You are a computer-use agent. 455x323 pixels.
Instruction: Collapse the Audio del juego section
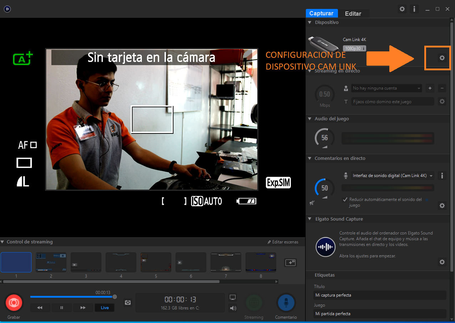[310, 119]
